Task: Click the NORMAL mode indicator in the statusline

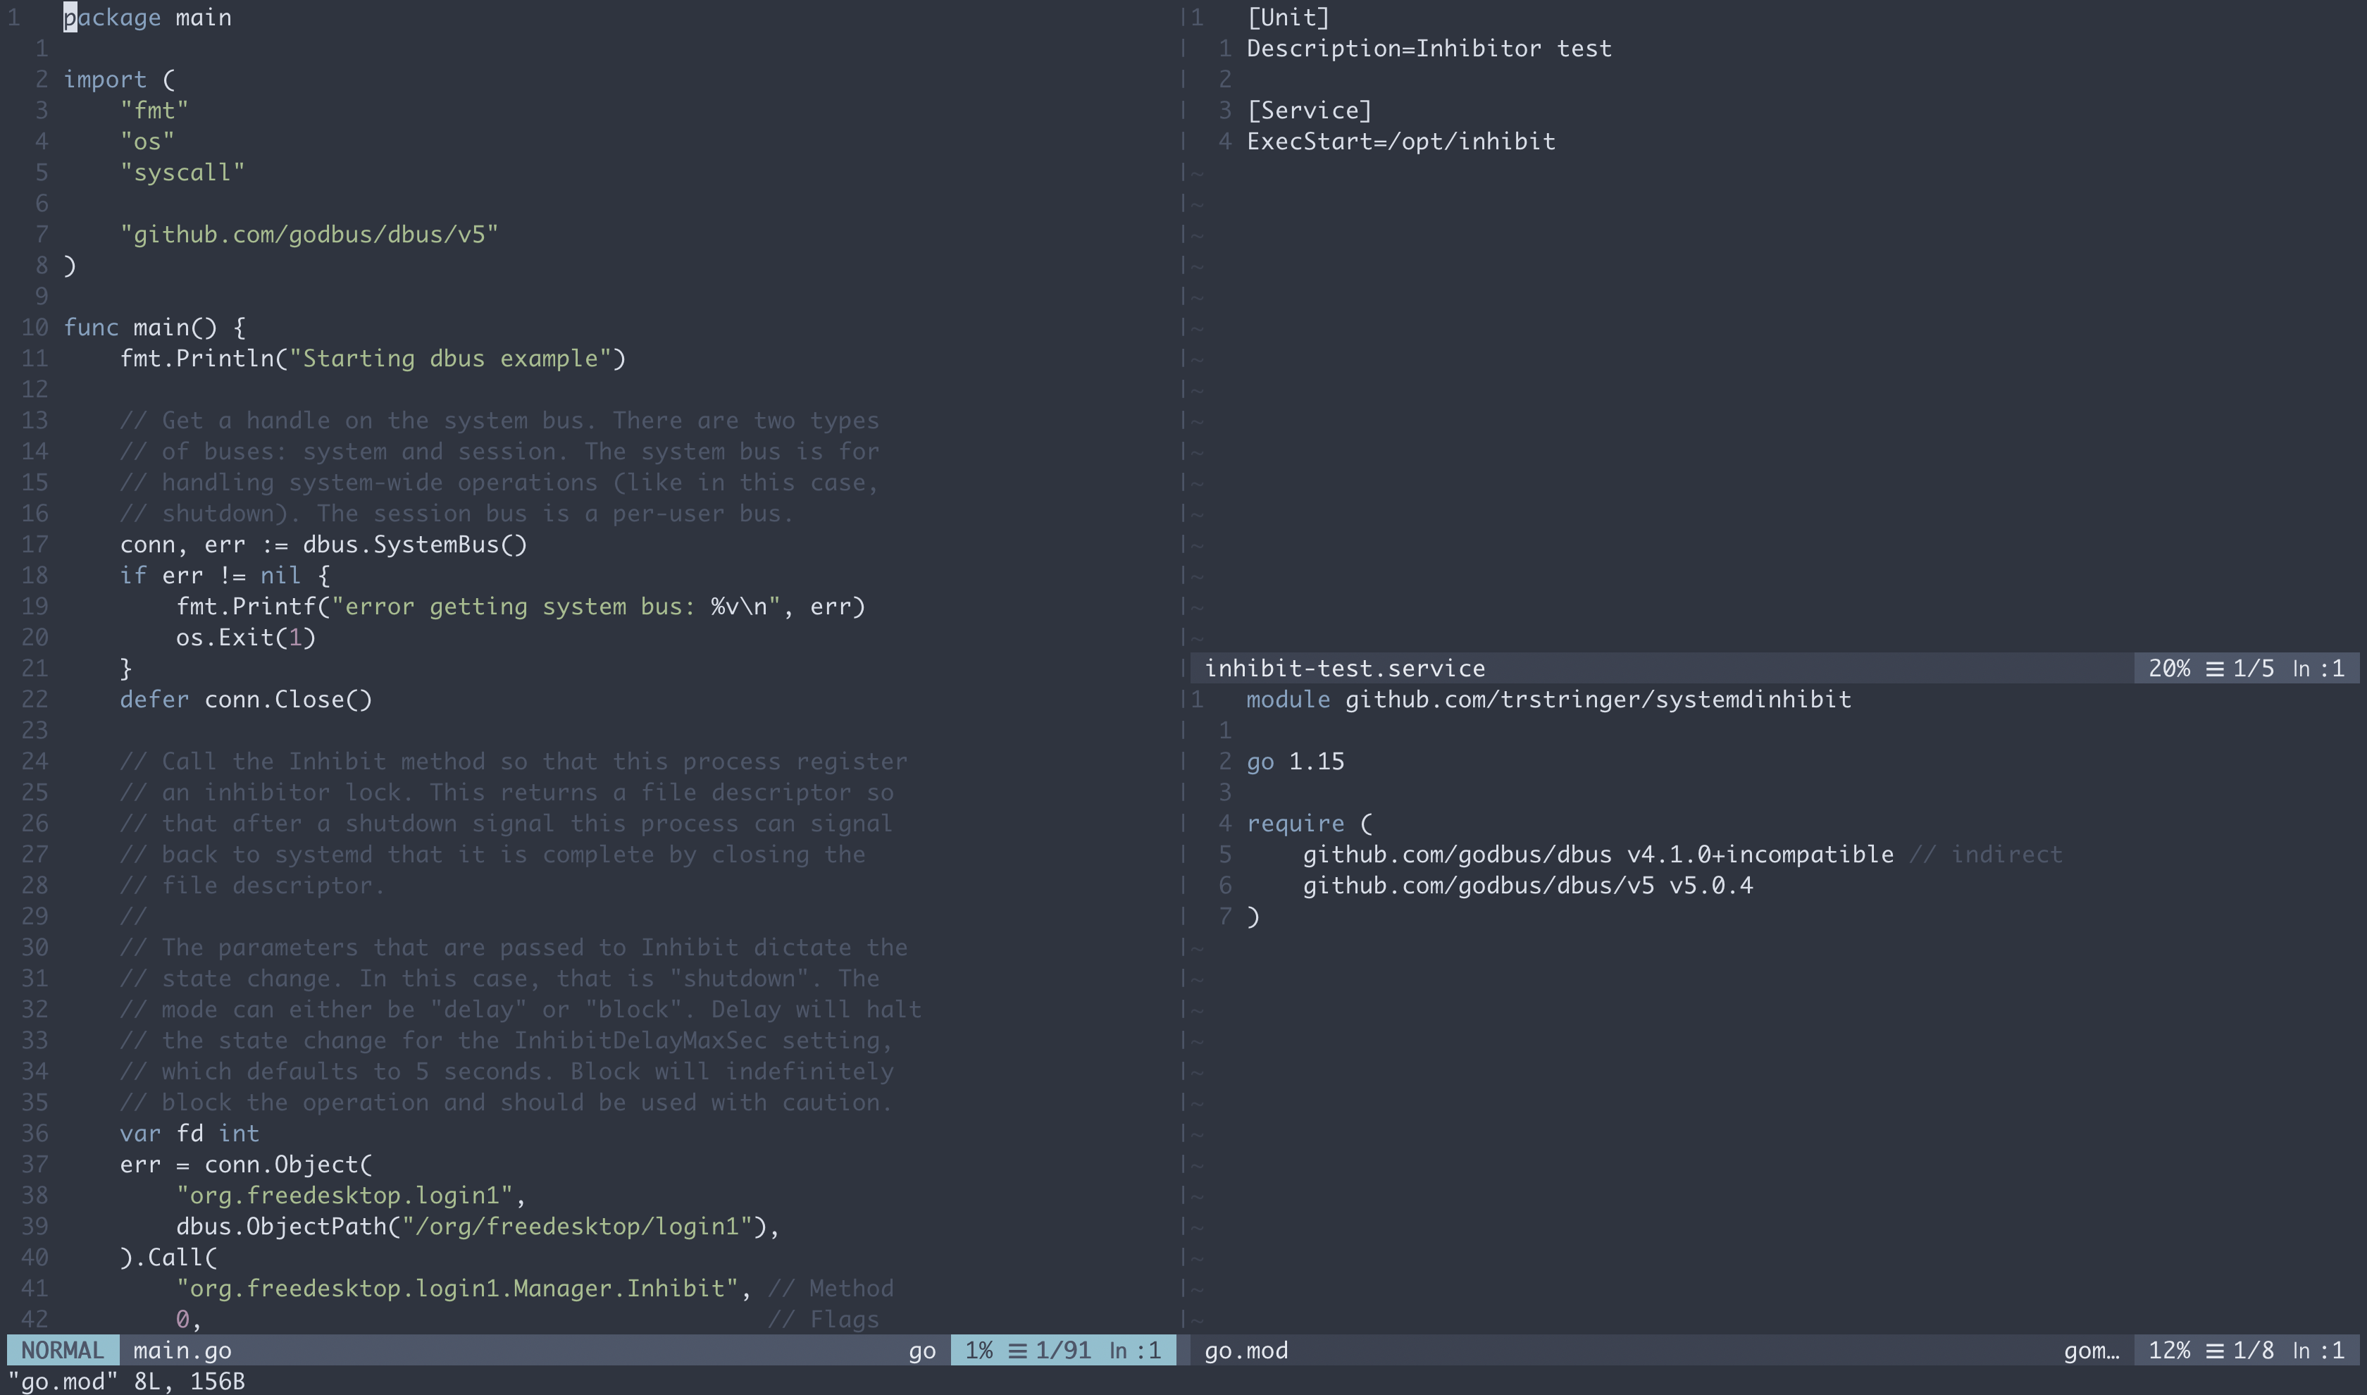Action: [x=62, y=1350]
